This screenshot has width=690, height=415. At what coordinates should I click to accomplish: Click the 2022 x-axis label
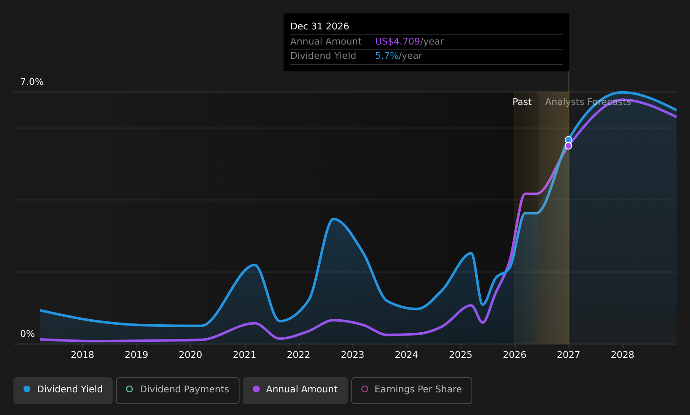(x=298, y=355)
